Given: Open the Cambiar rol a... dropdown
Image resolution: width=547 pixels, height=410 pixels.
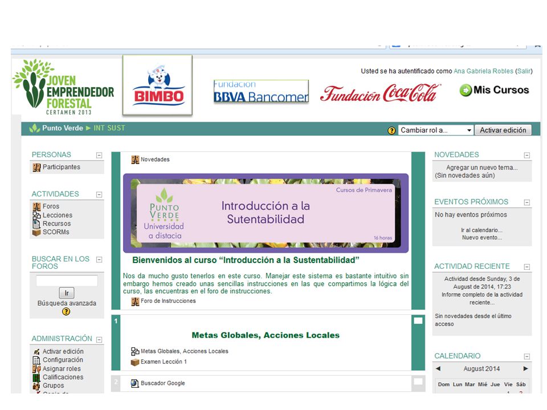Looking at the screenshot, I should pyautogui.click(x=436, y=130).
